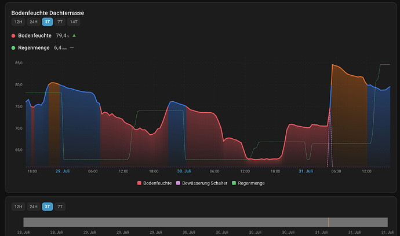Click the 31. Juli date label on the chart axis
The image size is (400, 236).
(x=306, y=171)
